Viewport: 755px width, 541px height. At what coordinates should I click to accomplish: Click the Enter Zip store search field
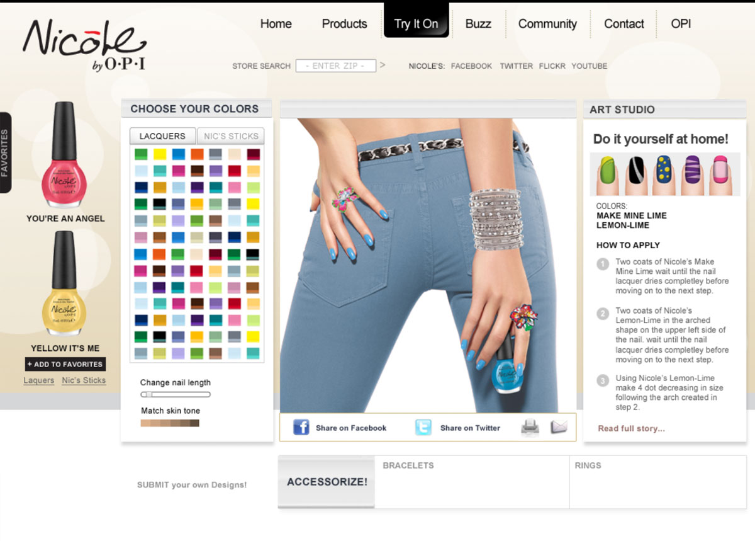[x=336, y=65]
